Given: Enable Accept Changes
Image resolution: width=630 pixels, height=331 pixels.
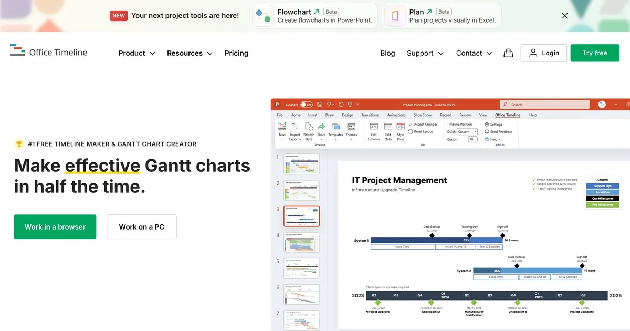Looking at the screenshot, I should pyautogui.click(x=423, y=124).
